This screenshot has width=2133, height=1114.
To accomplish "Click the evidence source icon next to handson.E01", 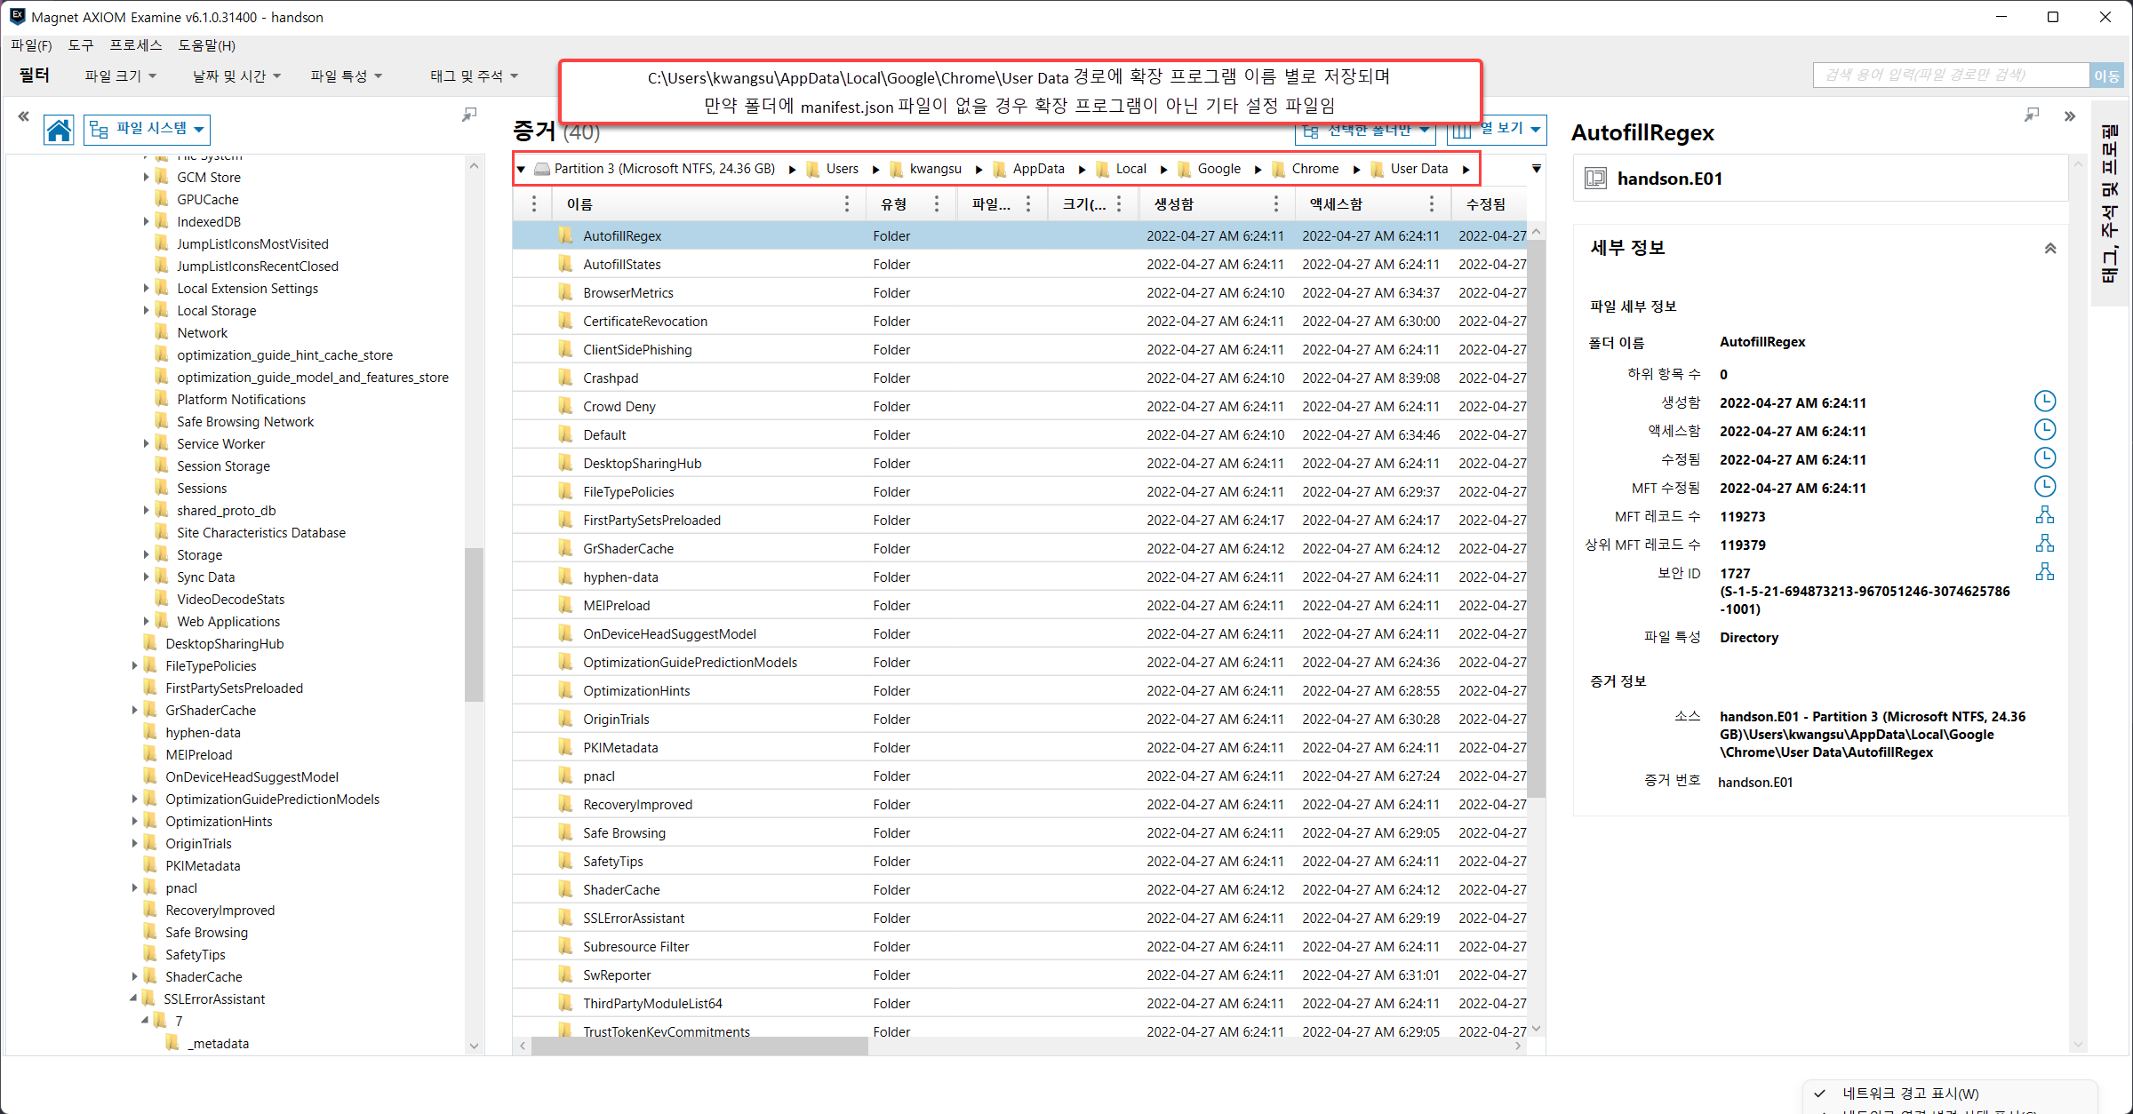I will (x=1595, y=179).
